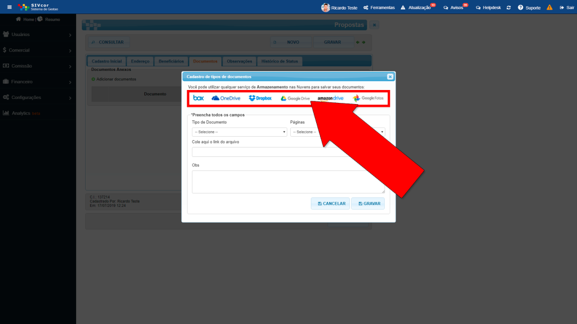Image resolution: width=577 pixels, height=324 pixels.
Task: Click the Google Fotos logo
Action: (368, 98)
